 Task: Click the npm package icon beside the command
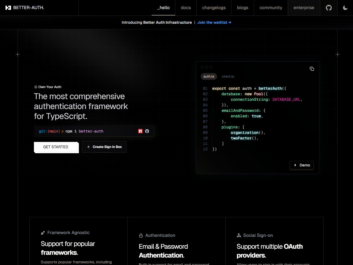[140, 131]
